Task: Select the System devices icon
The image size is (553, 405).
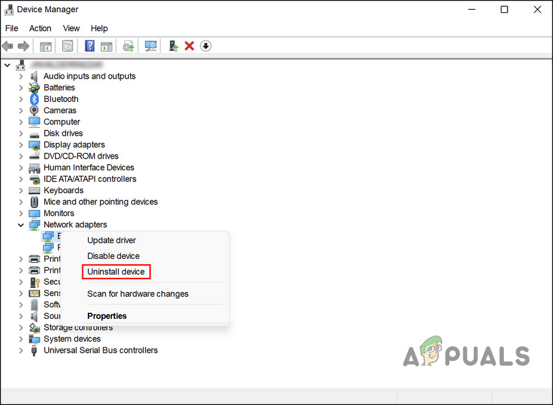Action: click(x=34, y=339)
